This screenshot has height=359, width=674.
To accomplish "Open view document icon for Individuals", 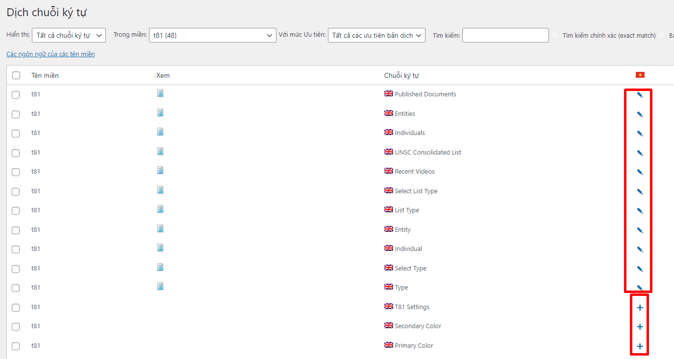I will pyautogui.click(x=160, y=132).
